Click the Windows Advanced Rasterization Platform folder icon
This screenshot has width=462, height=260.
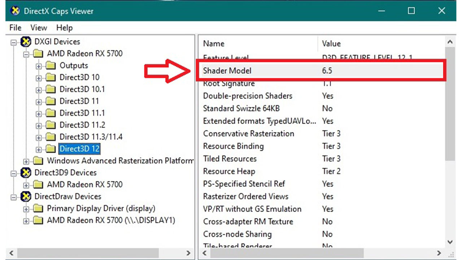(38, 161)
